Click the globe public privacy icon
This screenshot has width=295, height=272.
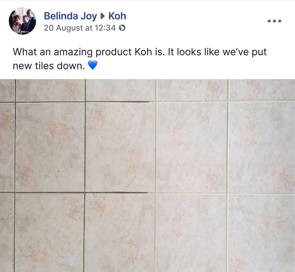pos(122,28)
